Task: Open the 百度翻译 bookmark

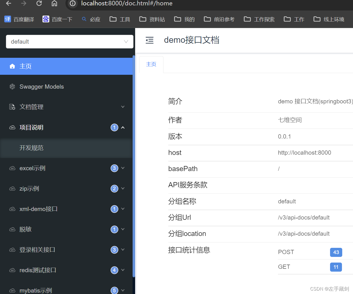Action: click(19, 19)
